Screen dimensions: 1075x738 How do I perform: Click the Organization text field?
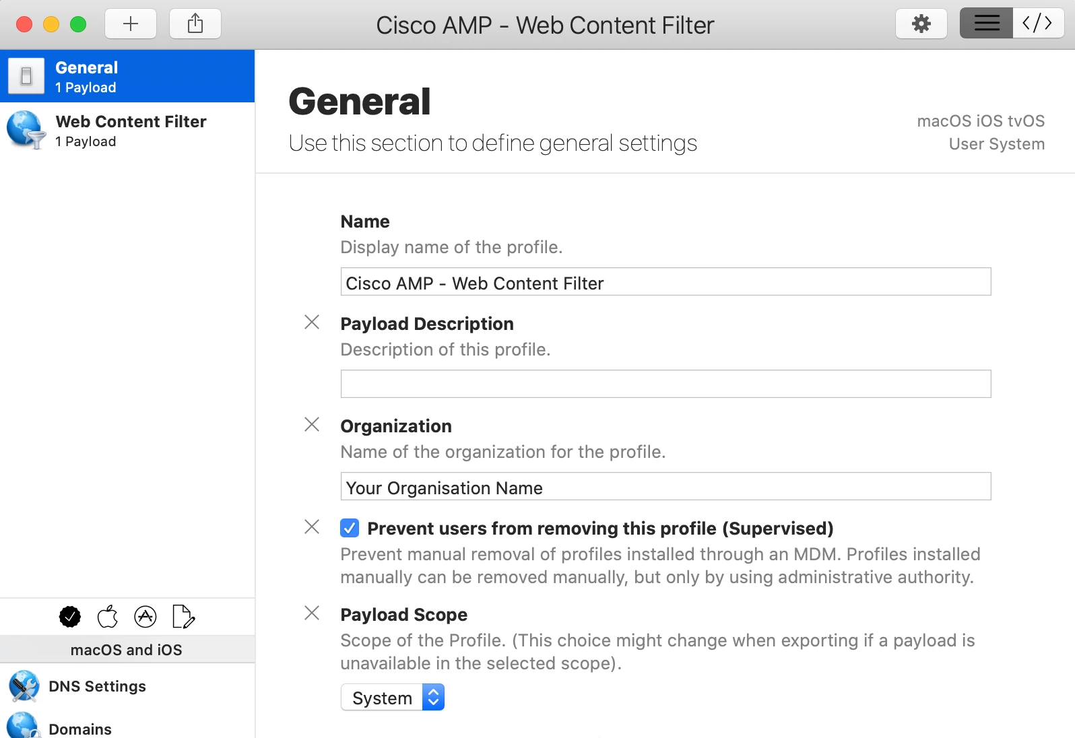(666, 487)
